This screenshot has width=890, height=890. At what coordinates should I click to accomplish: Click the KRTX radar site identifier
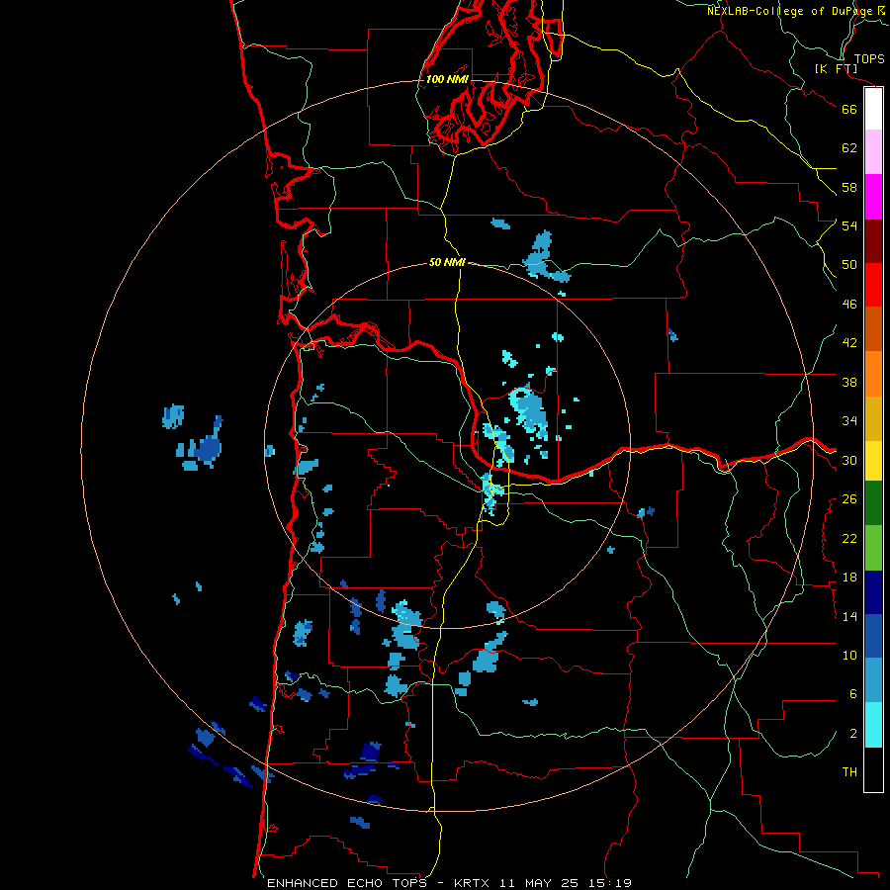tap(474, 883)
